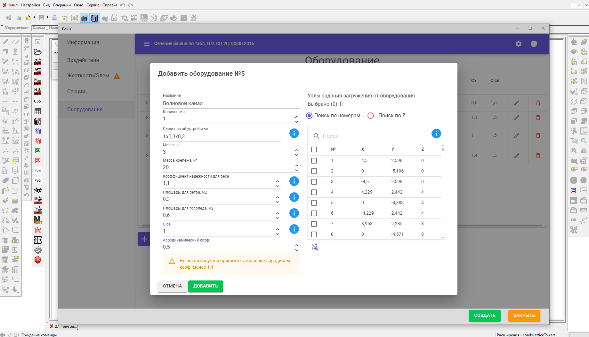Click the deselect-all icon below node table
Viewport: 589px width, 337px height.
pos(315,247)
